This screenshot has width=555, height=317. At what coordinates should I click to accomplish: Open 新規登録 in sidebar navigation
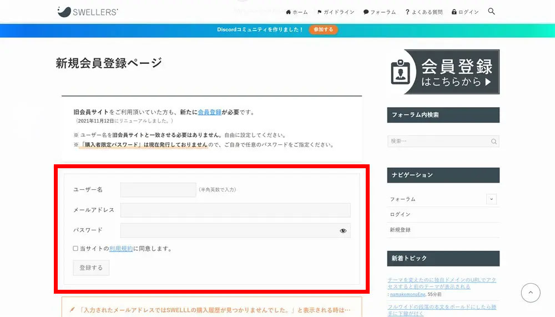[x=400, y=230]
